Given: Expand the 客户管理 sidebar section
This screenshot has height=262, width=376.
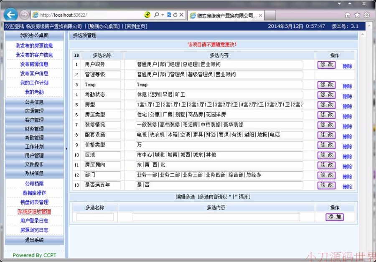Looking at the screenshot, I should 35,120.
